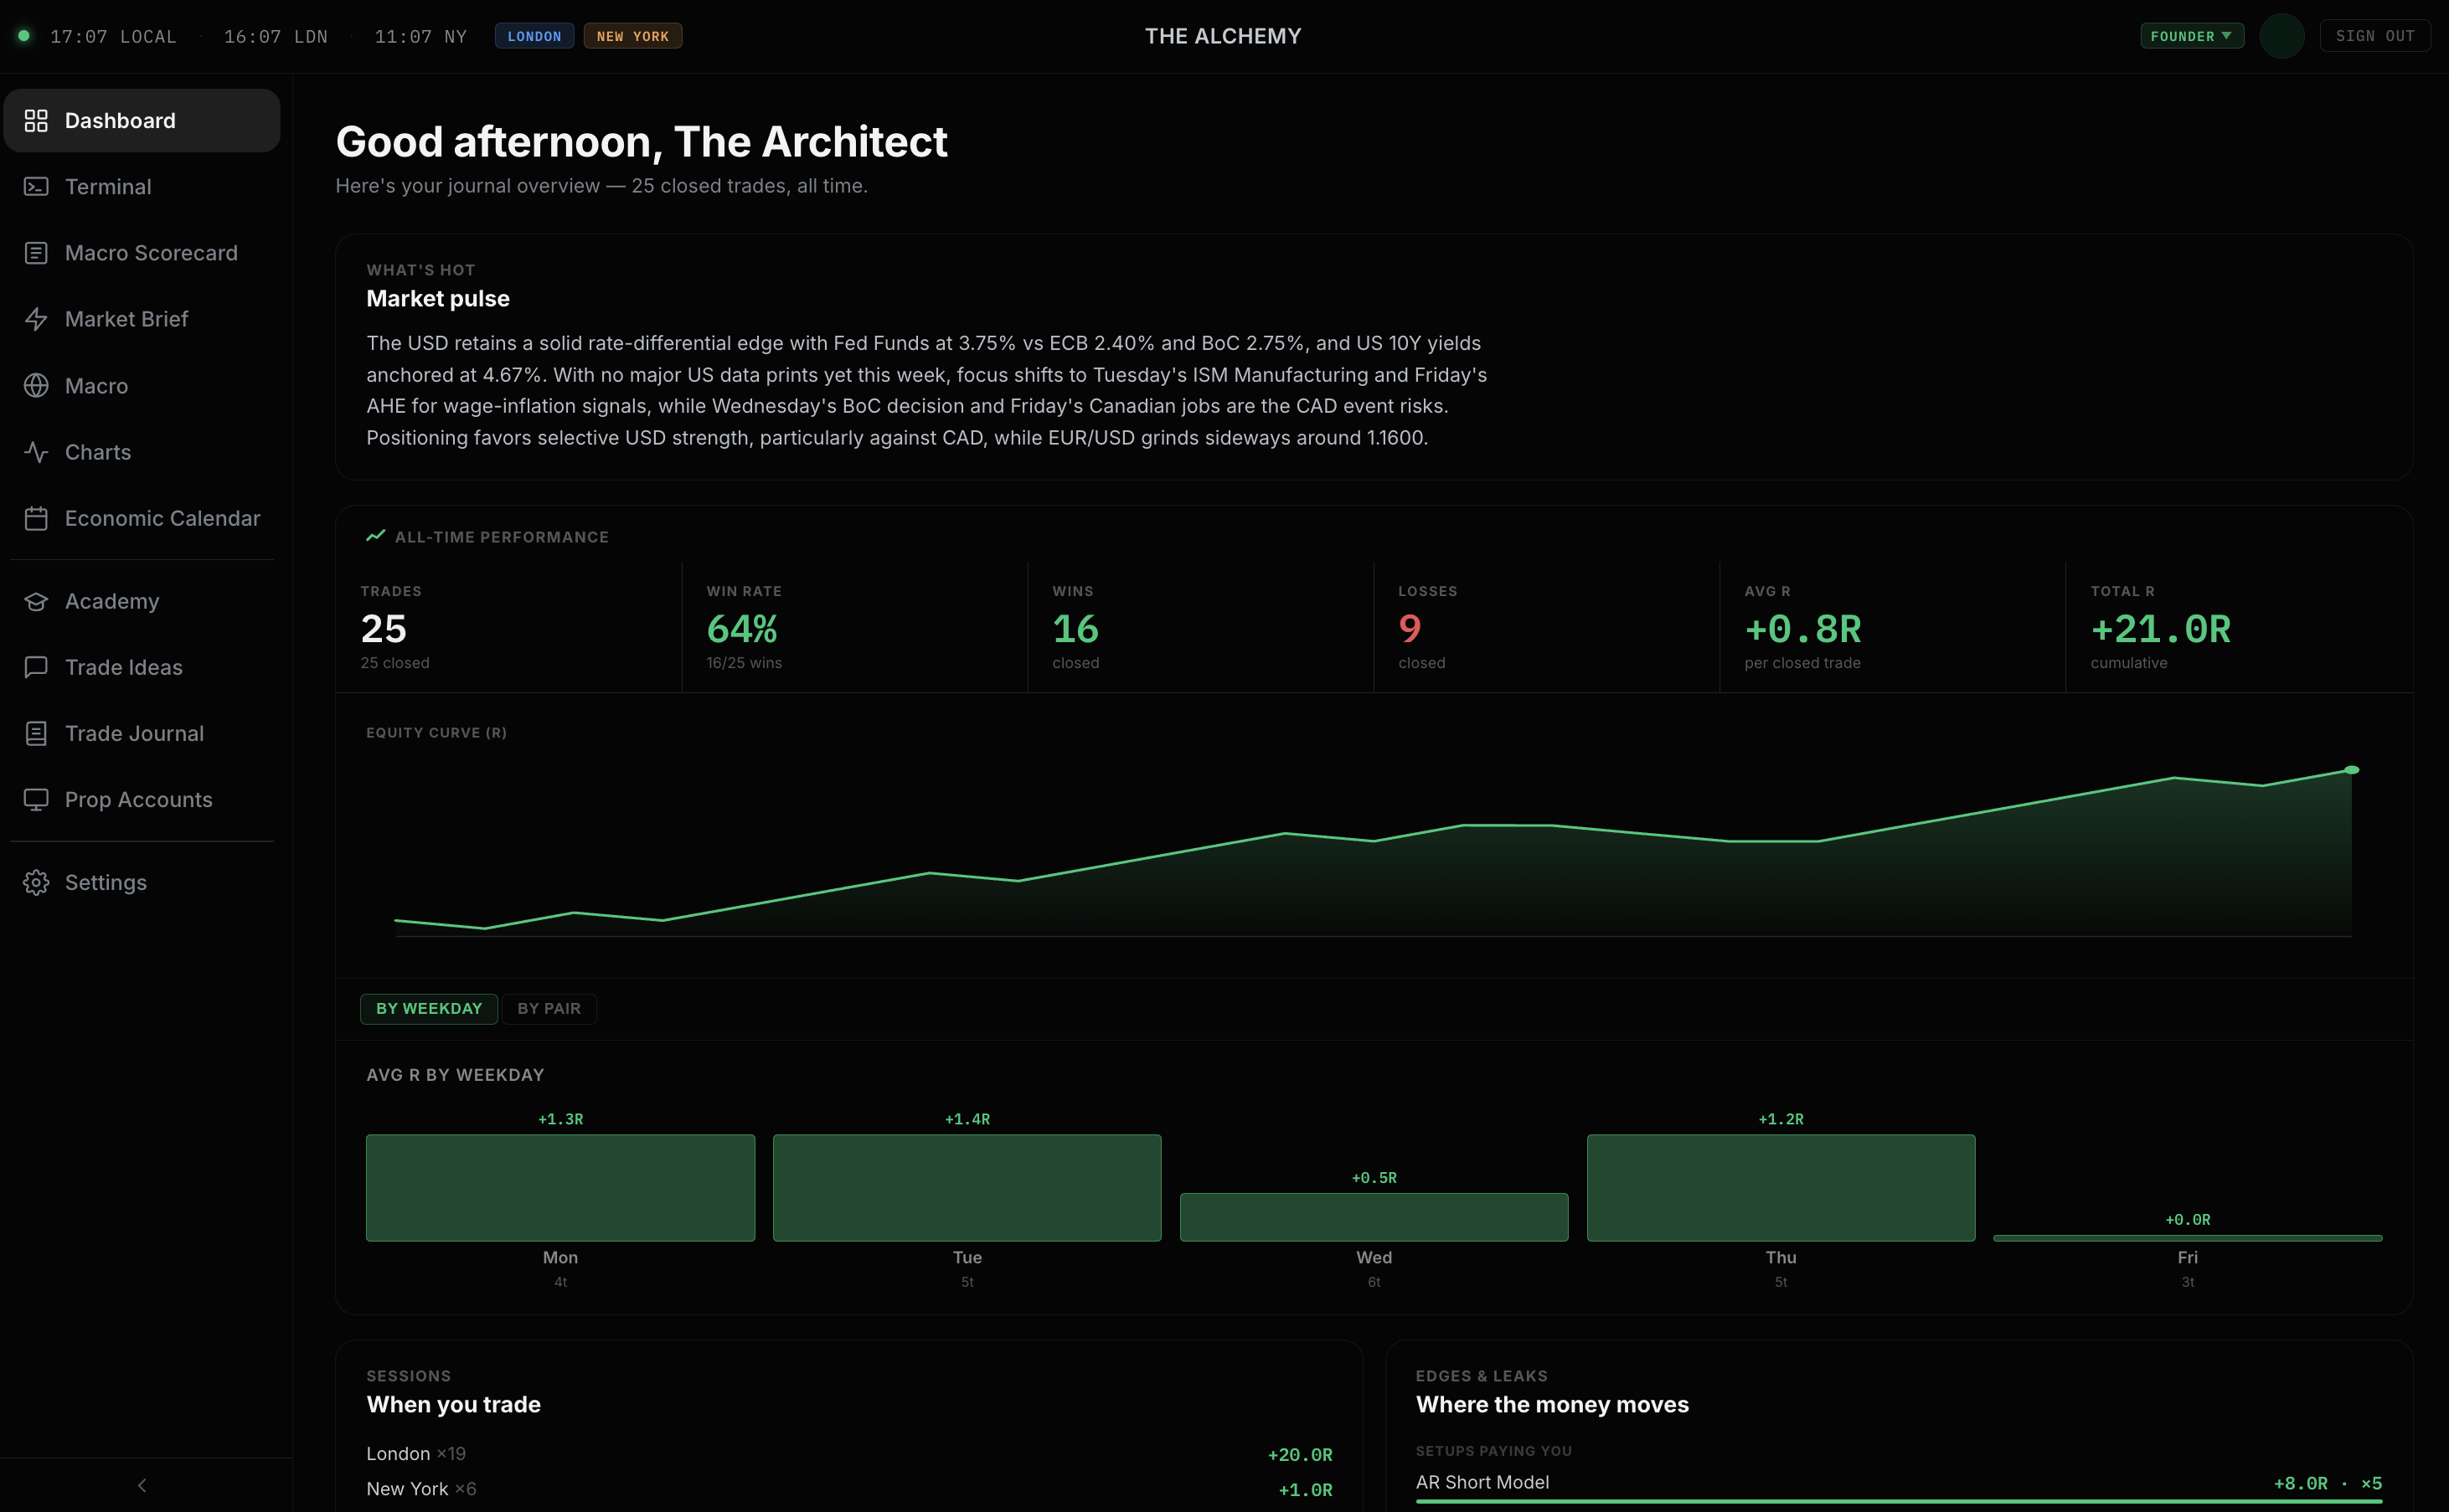Image resolution: width=2449 pixels, height=1512 pixels.
Task: Click the Charts pulse-line icon
Action: pyautogui.click(x=36, y=452)
